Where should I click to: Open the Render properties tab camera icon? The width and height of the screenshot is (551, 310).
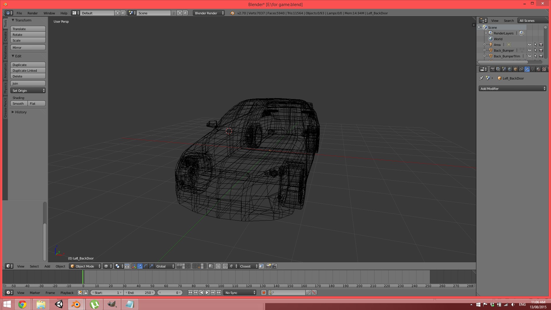492,69
